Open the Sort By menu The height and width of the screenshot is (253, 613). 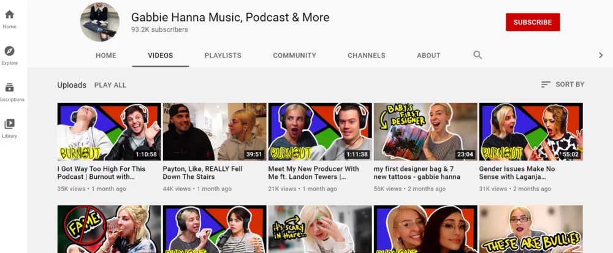tap(563, 85)
